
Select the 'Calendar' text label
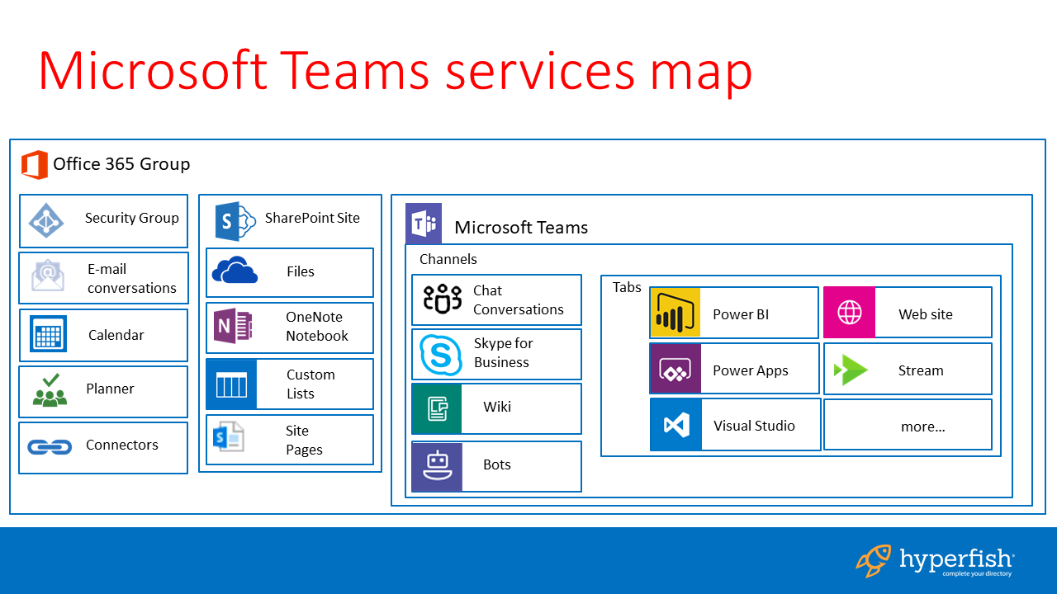coord(116,335)
